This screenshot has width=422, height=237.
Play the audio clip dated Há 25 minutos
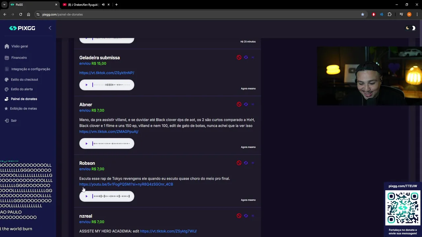86,39
